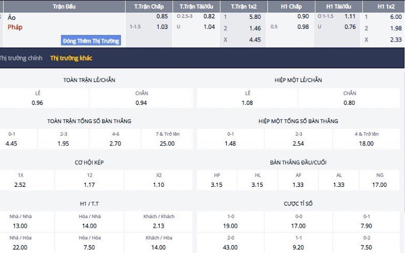
Task: Pick CHẴN odds 0.94 for full match
Action: coord(141,103)
